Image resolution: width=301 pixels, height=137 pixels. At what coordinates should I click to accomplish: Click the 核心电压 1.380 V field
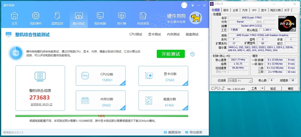pos(268,30)
